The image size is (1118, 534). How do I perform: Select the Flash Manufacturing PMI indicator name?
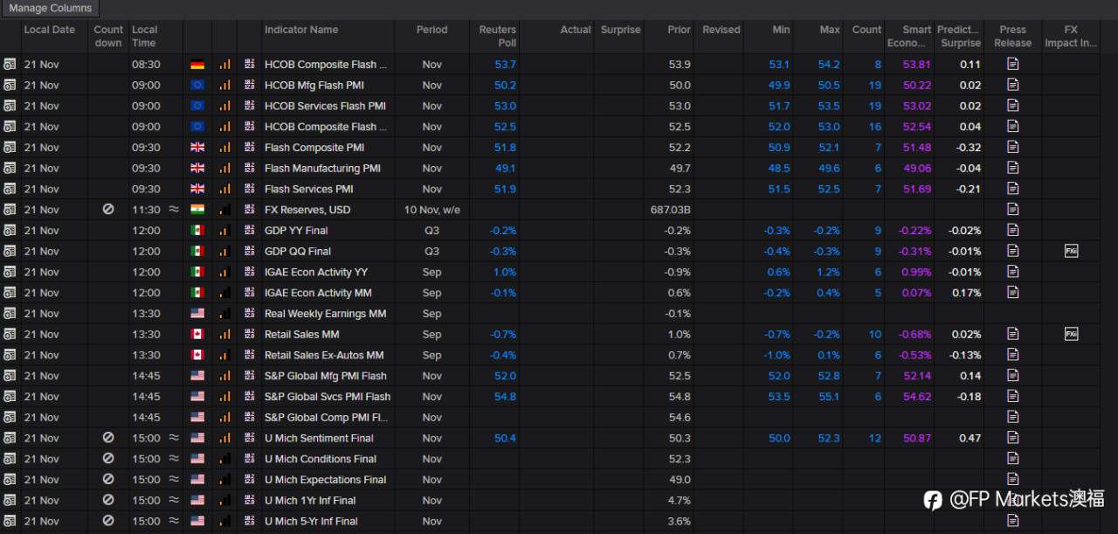click(322, 168)
